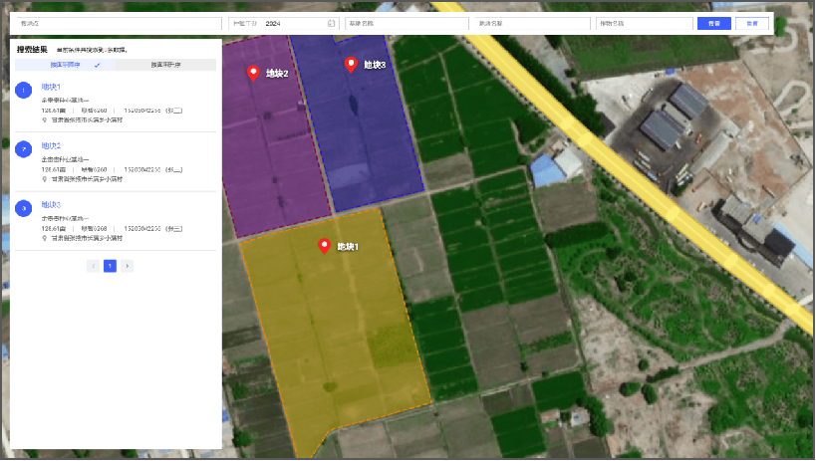Viewport: 816px width, 461px height.
Task: Open the year picker showing 2024
Action: point(294,23)
